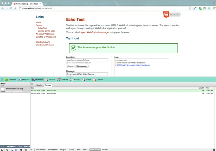Filter network by Other

[105, 150]
